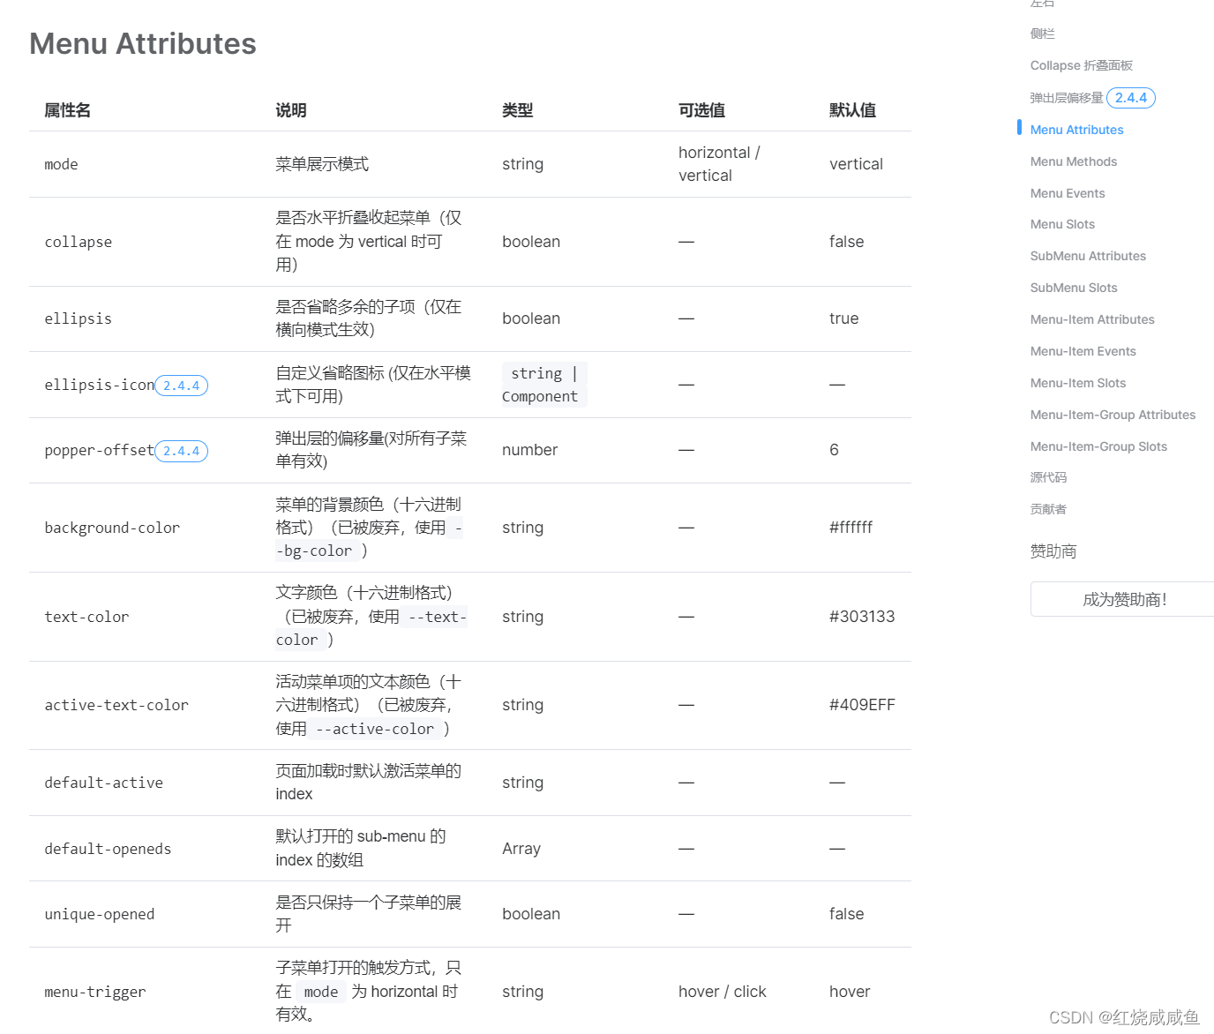Click the 'string | Component' type cell

click(544, 385)
